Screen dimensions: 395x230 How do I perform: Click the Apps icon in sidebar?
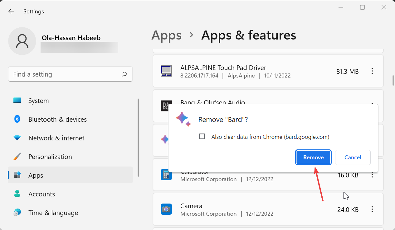(x=17, y=175)
